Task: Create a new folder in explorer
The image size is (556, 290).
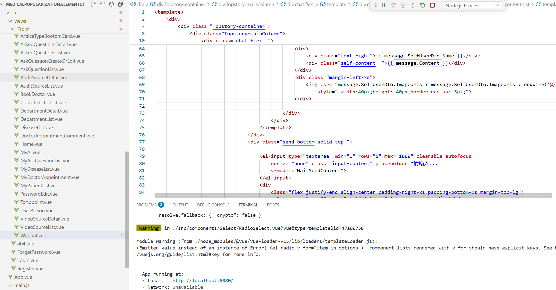Action: pyautogui.click(x=102, y=4)
